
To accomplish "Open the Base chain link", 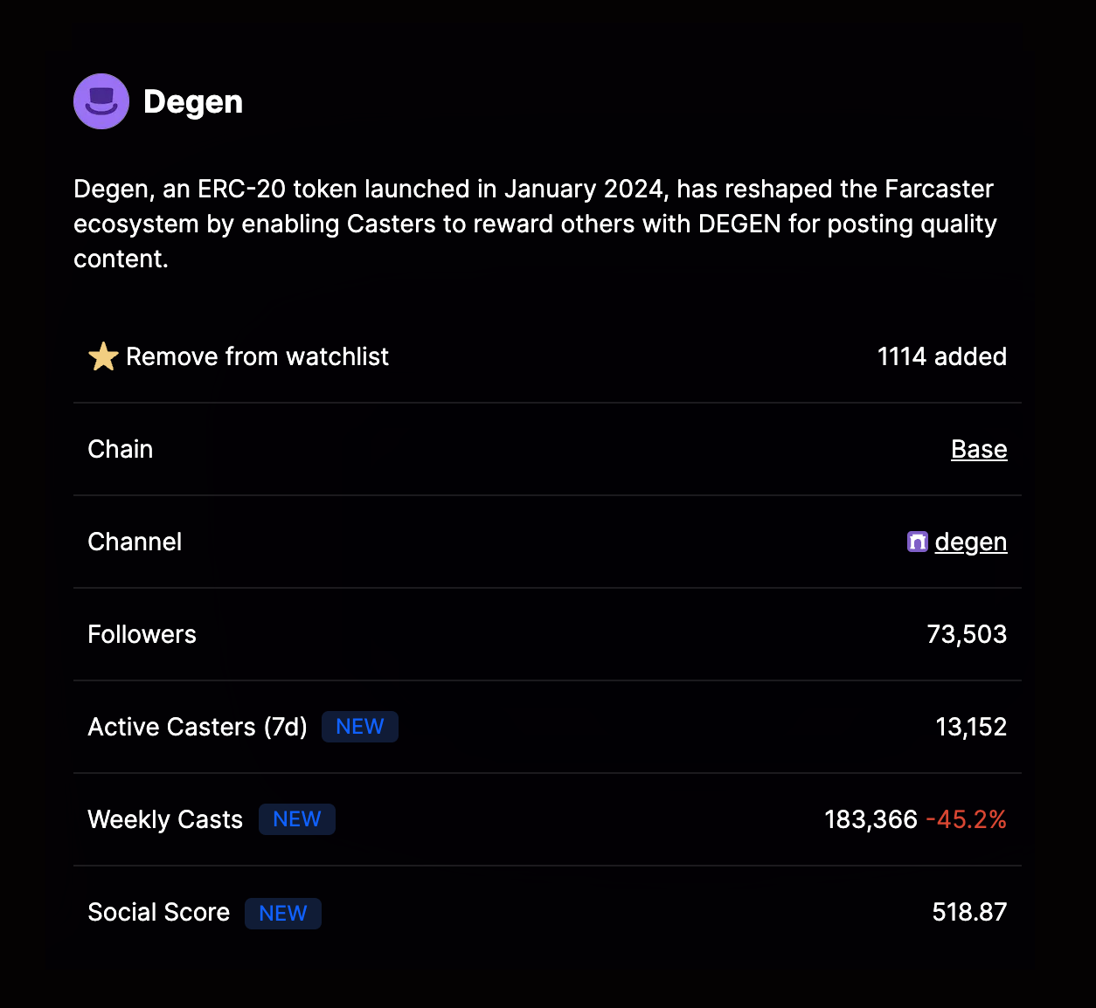I will (x=979, y=449).
